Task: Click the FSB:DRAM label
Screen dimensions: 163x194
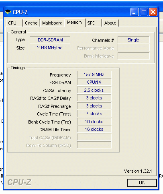Action: (60, 83)
